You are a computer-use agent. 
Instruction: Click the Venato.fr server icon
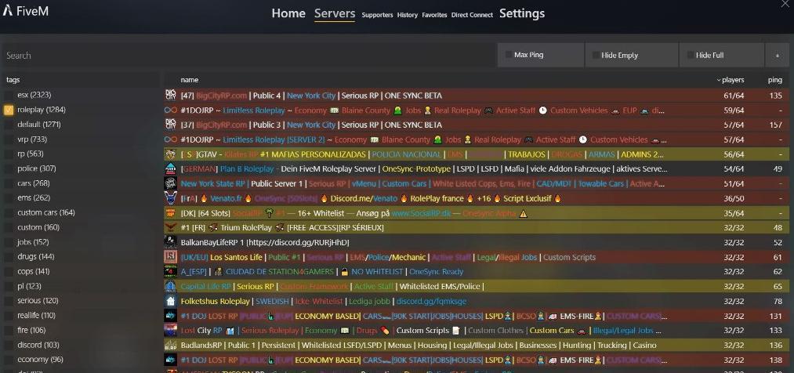pos(170,198)
